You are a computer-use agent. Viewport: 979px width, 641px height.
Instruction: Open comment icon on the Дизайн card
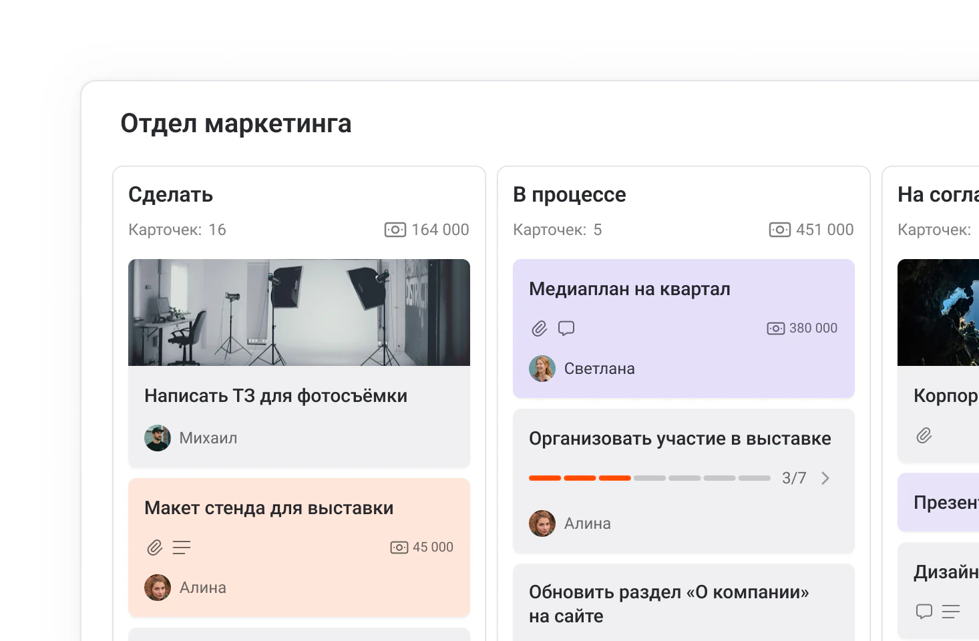924,611
